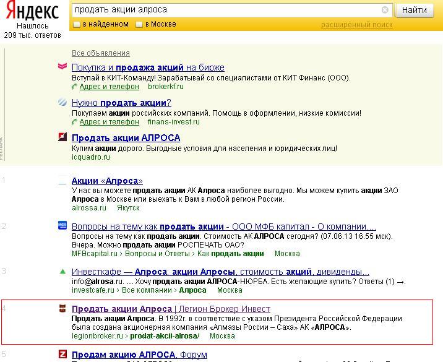Open 'Адрес и телефон' link for finans-invest.ru
The height and width of the screenshot is (362, 443).
pos(110,122)
